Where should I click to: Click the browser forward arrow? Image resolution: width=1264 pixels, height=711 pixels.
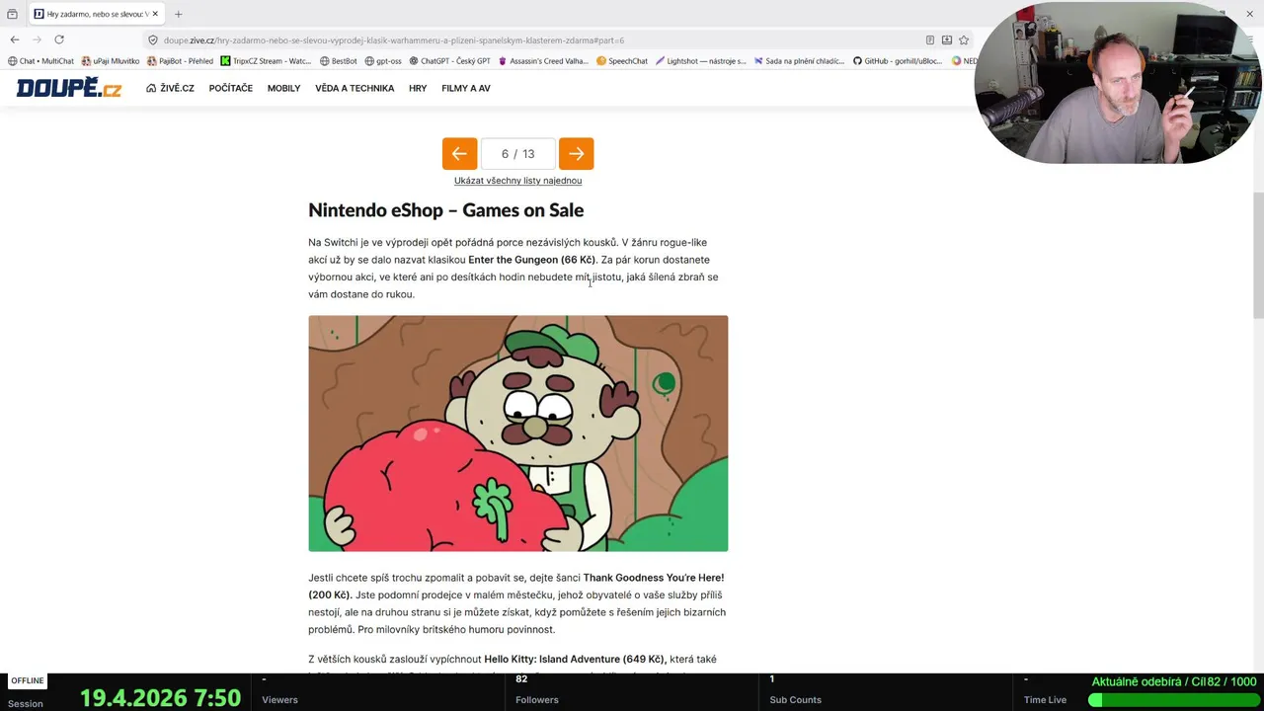coord(37,39)
